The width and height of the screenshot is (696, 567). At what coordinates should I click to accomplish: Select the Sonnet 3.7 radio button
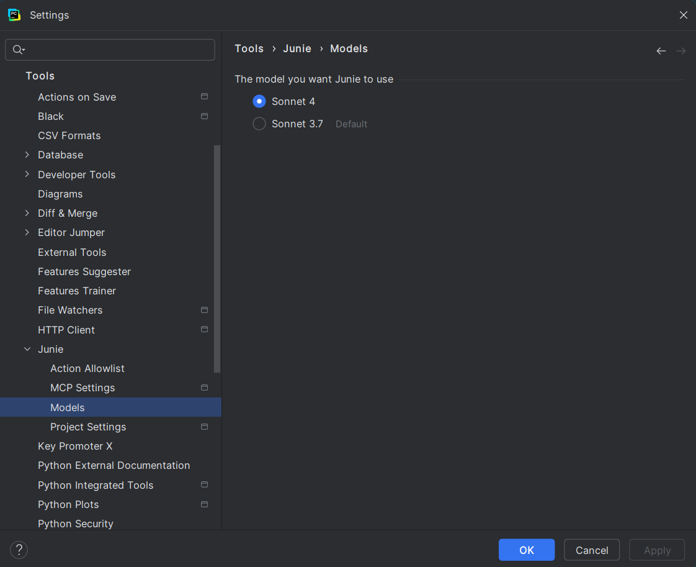pos(259,124)
